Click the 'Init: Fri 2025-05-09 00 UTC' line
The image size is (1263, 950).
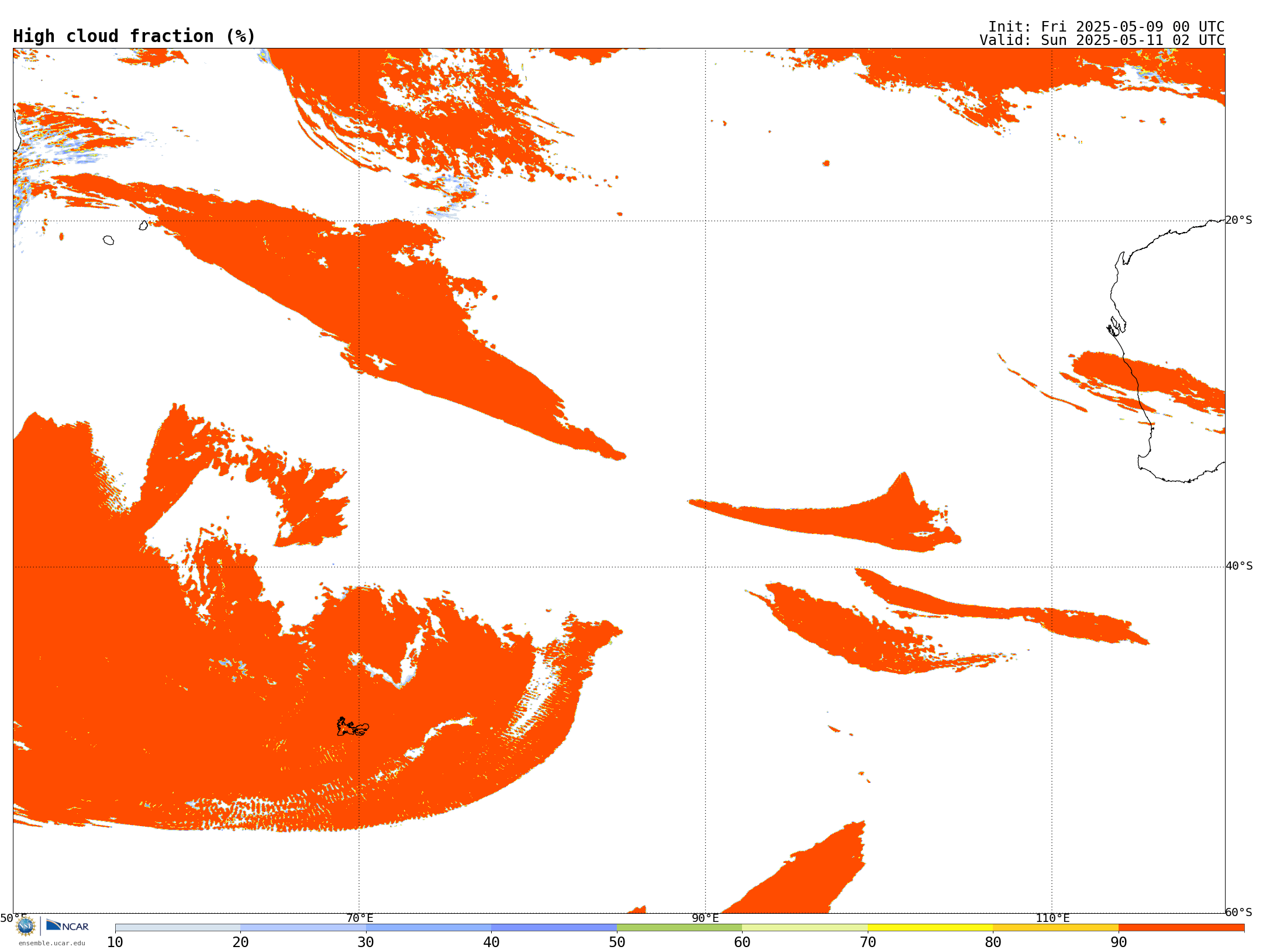point(1106,27)
